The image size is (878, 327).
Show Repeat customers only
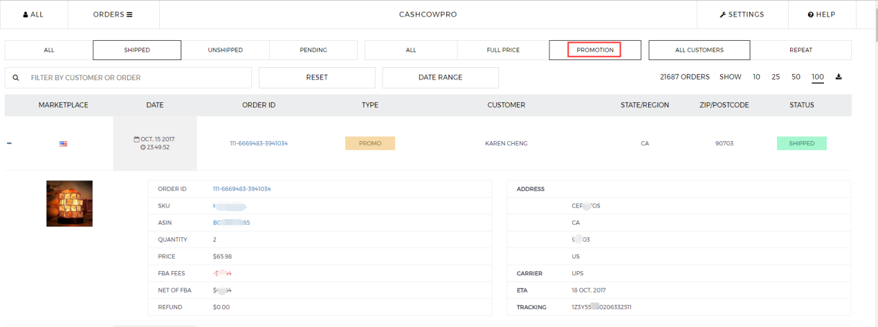pos(801,50)
